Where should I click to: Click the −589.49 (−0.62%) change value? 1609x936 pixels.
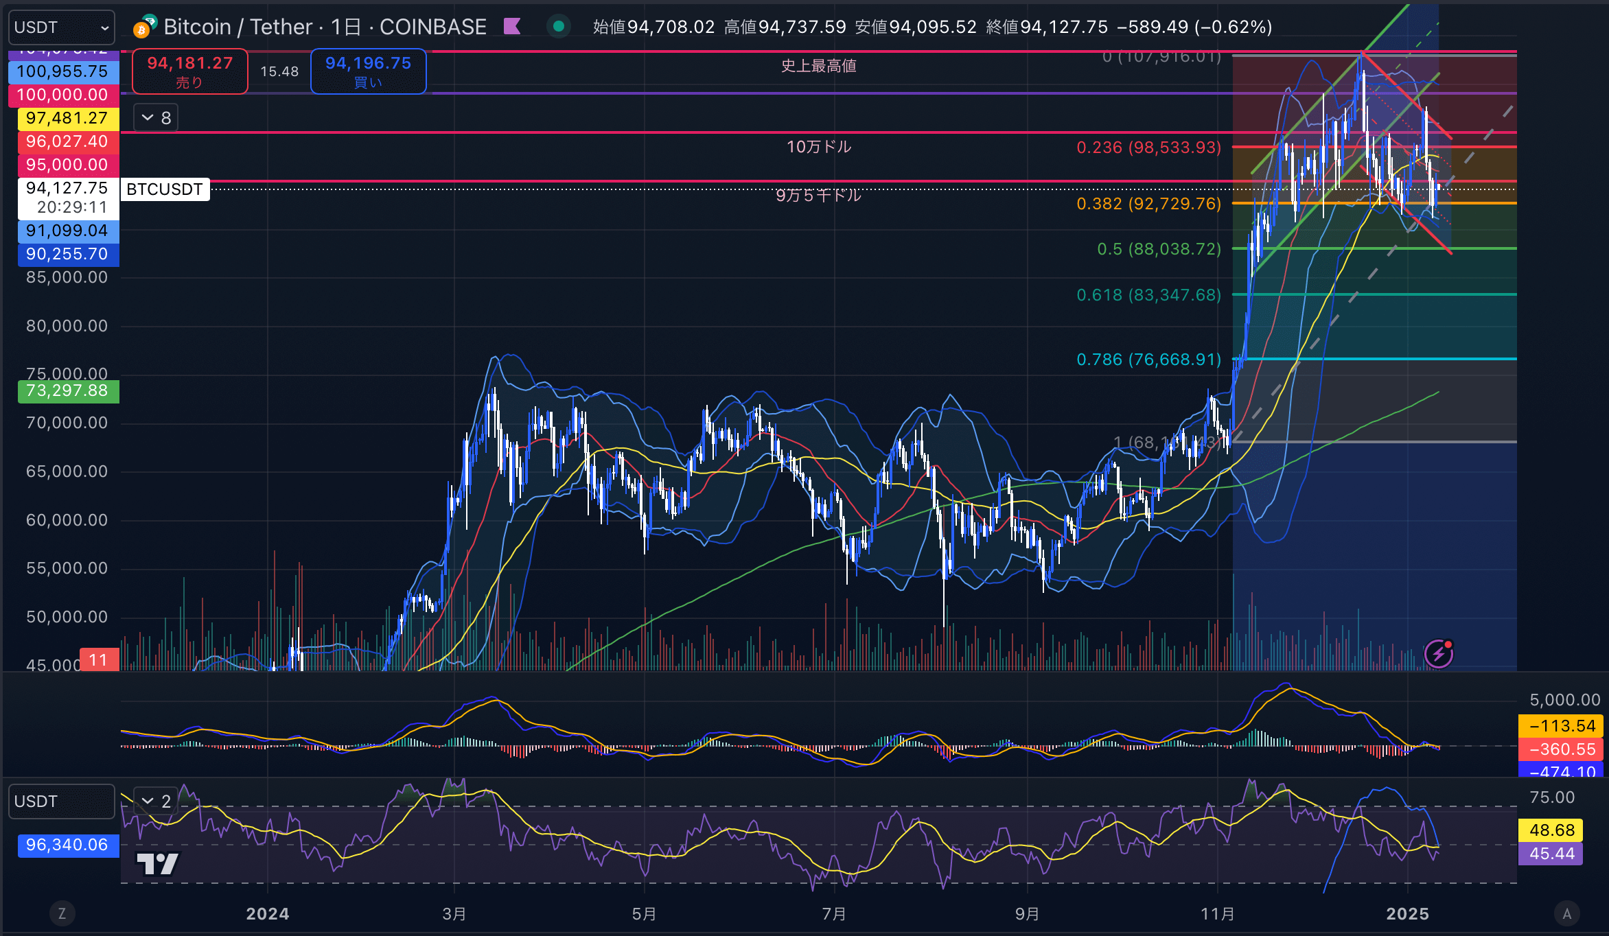[x=1194, y=27]
